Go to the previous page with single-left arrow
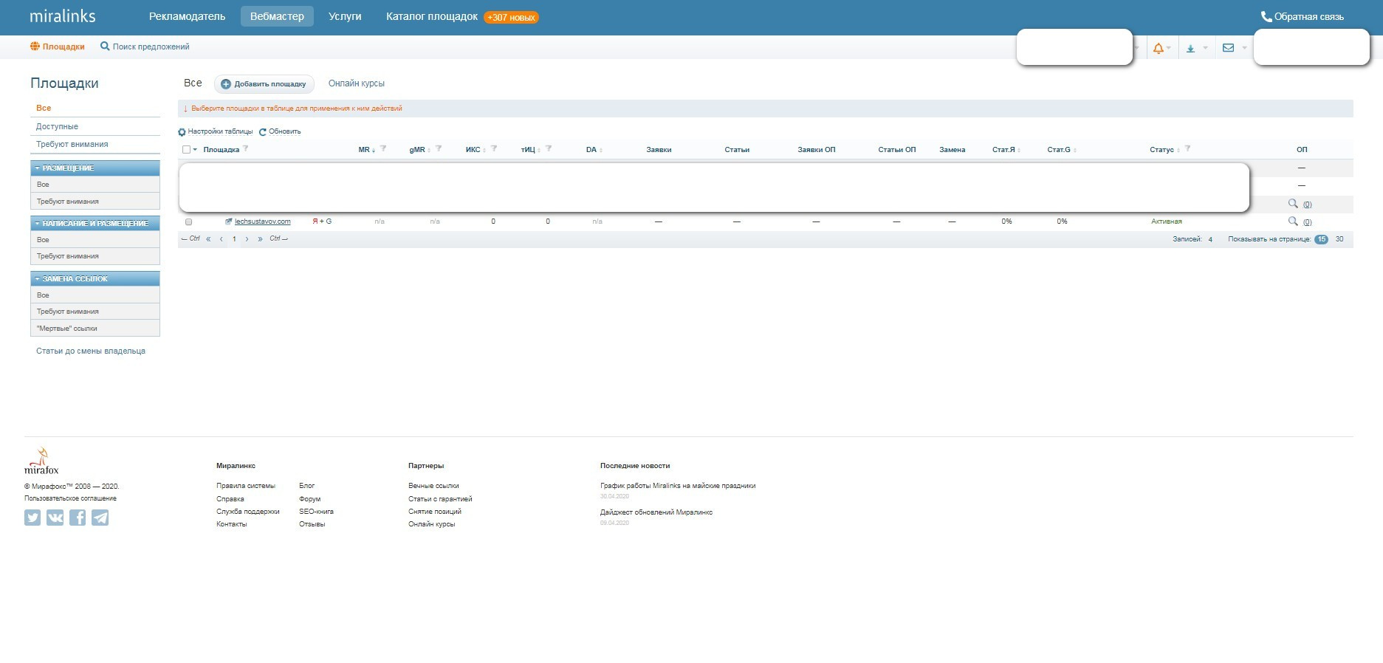The height and width of the screenshot is (663, 1383). coord(222,239)
